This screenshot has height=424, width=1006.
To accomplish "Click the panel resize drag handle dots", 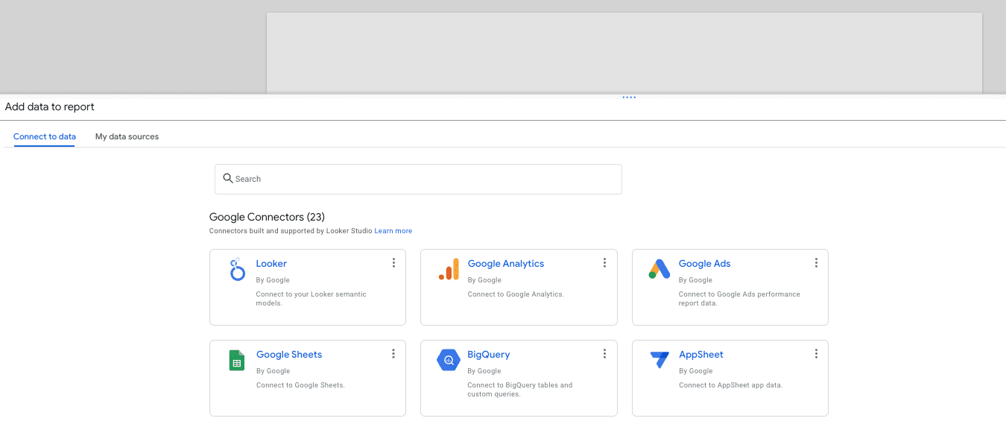I will click(x=629, y=97).
